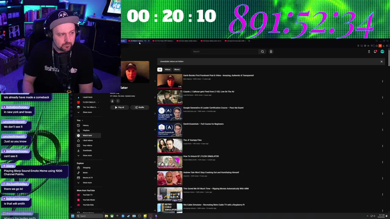Open the account avatar menu
Screen dimensions: 390x219
pyautogui.click(x=382, y=52)
